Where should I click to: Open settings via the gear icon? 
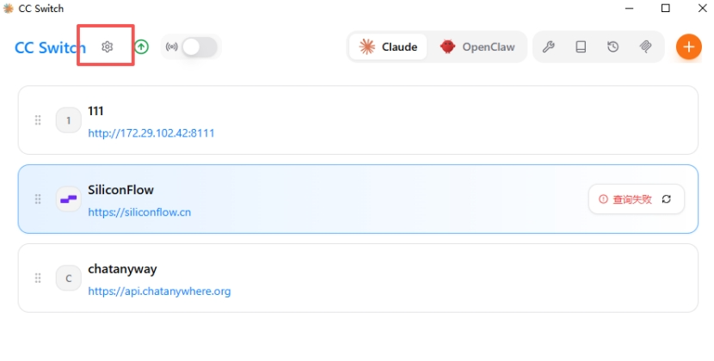(x=107, y=46)
